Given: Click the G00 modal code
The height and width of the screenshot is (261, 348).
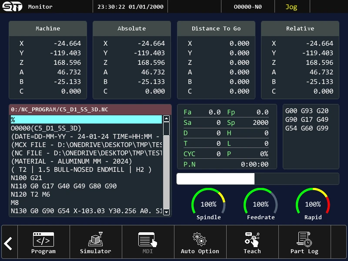Looking at the screenshot, I should (x=291, y=111).
